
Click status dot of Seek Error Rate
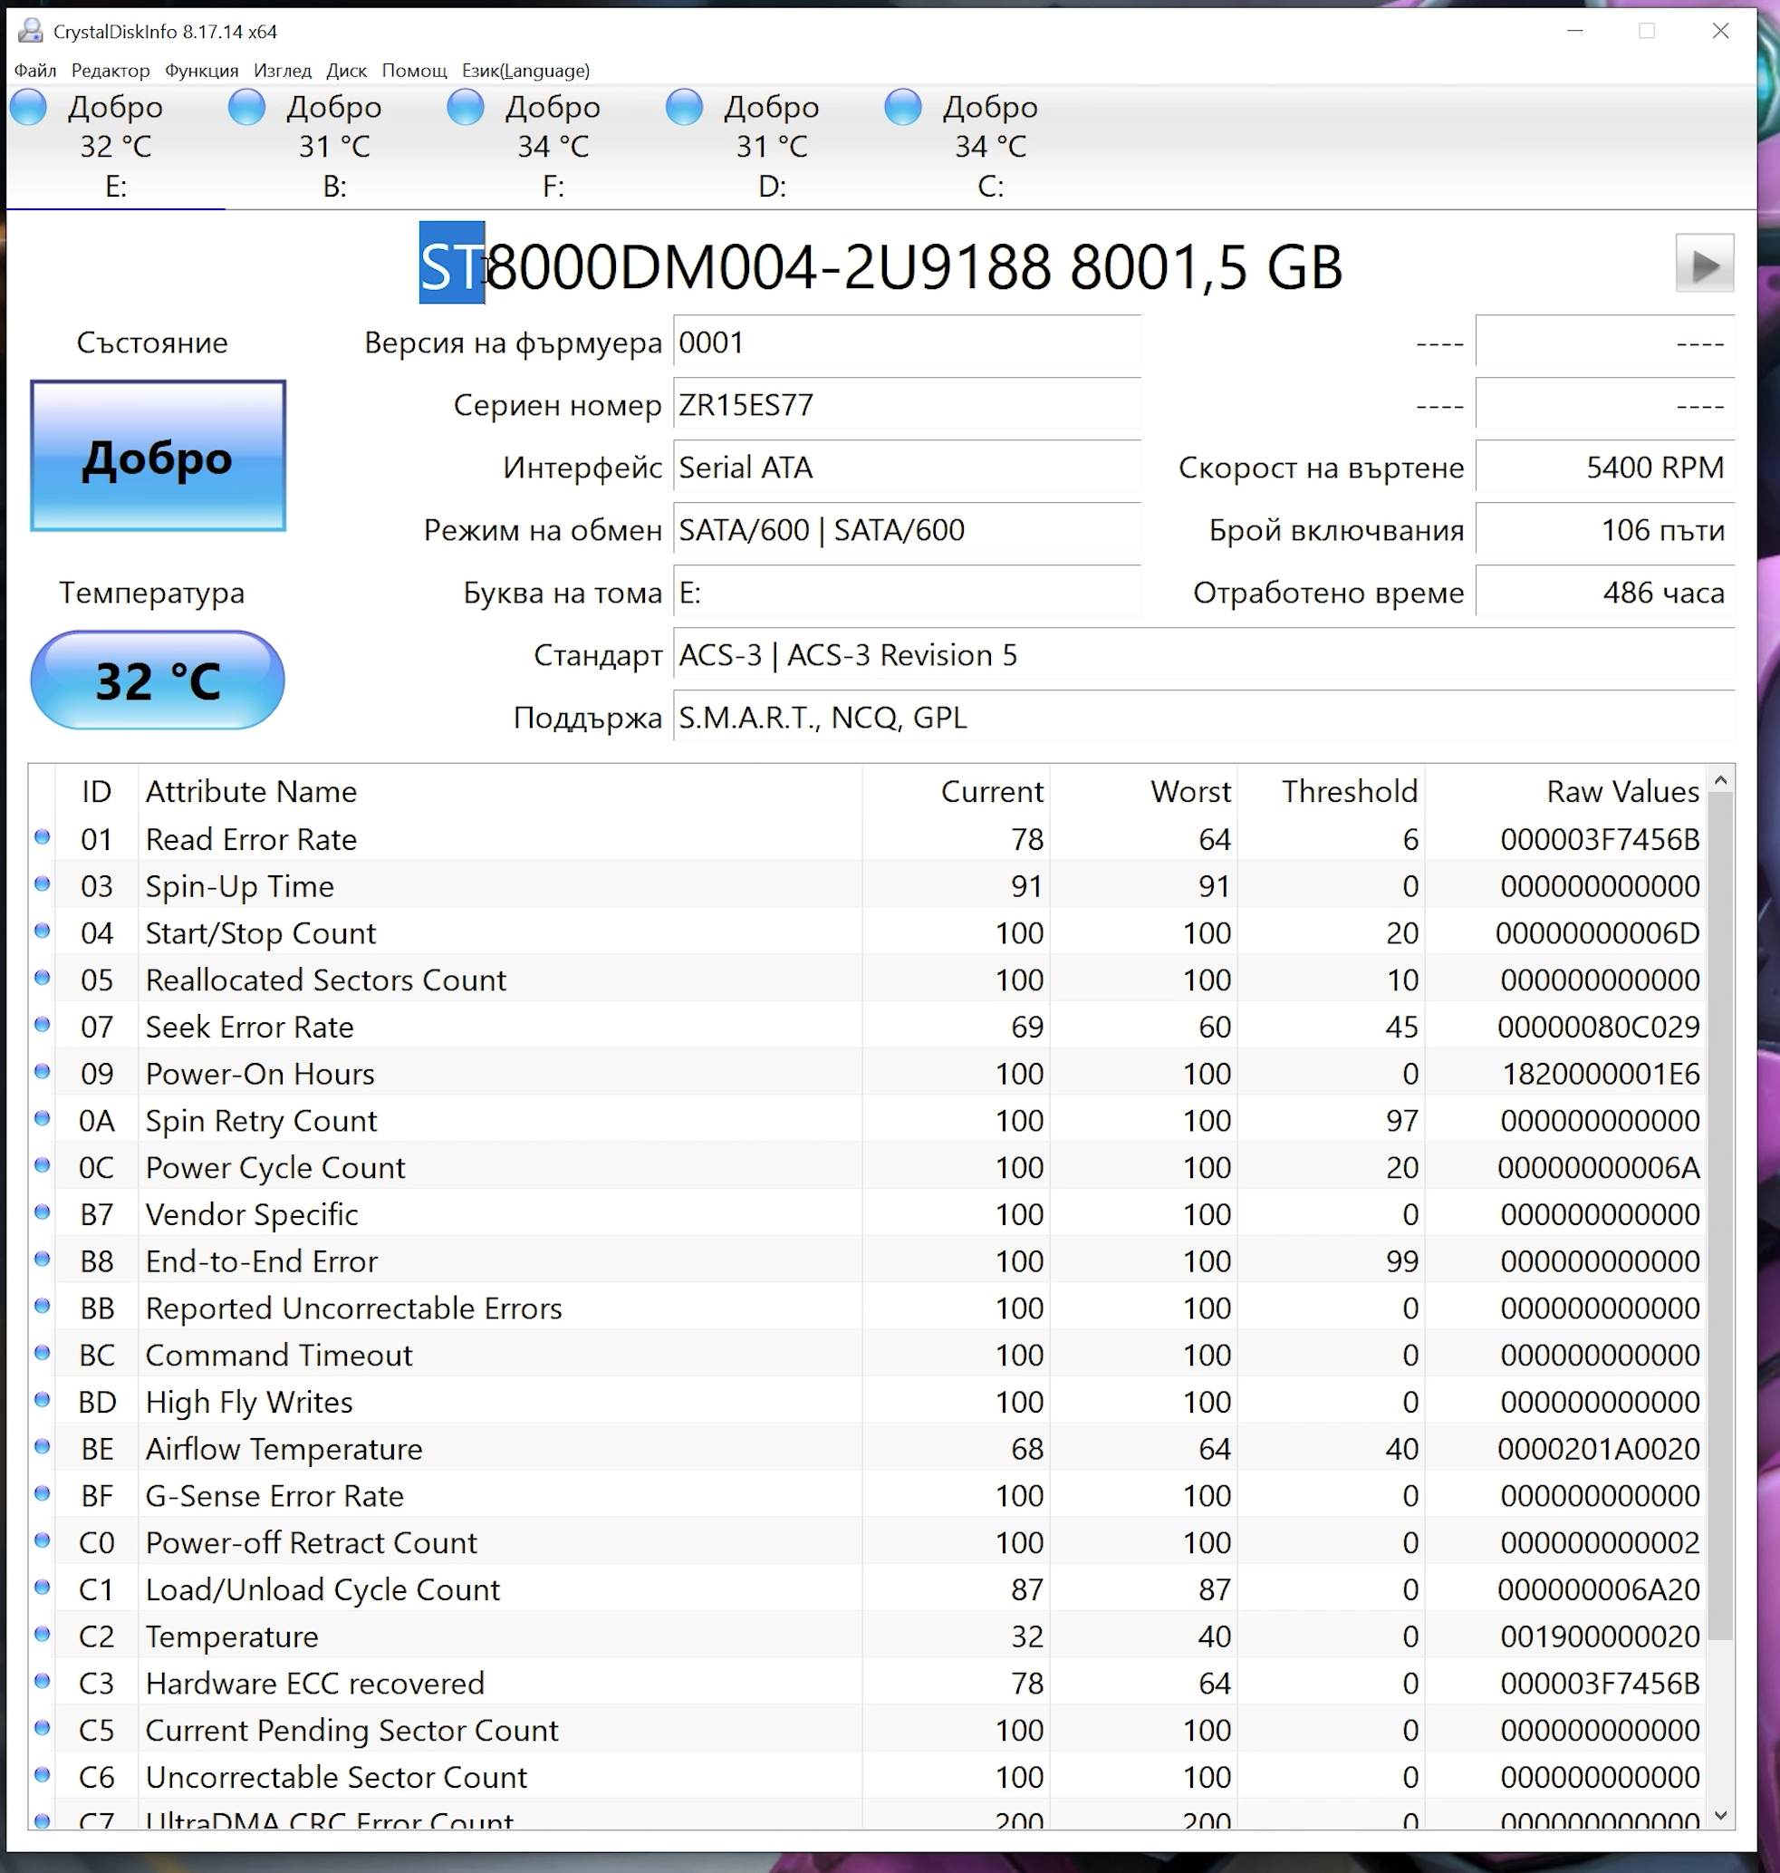pos(42,1023)
